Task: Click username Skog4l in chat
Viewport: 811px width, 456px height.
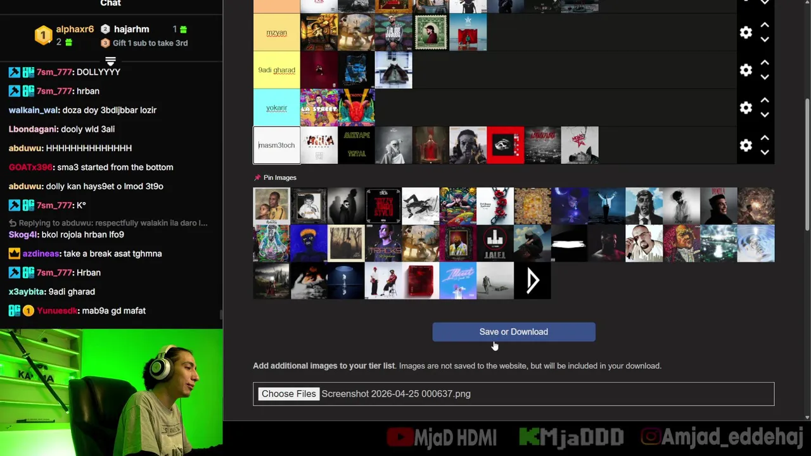Action: 23,234
